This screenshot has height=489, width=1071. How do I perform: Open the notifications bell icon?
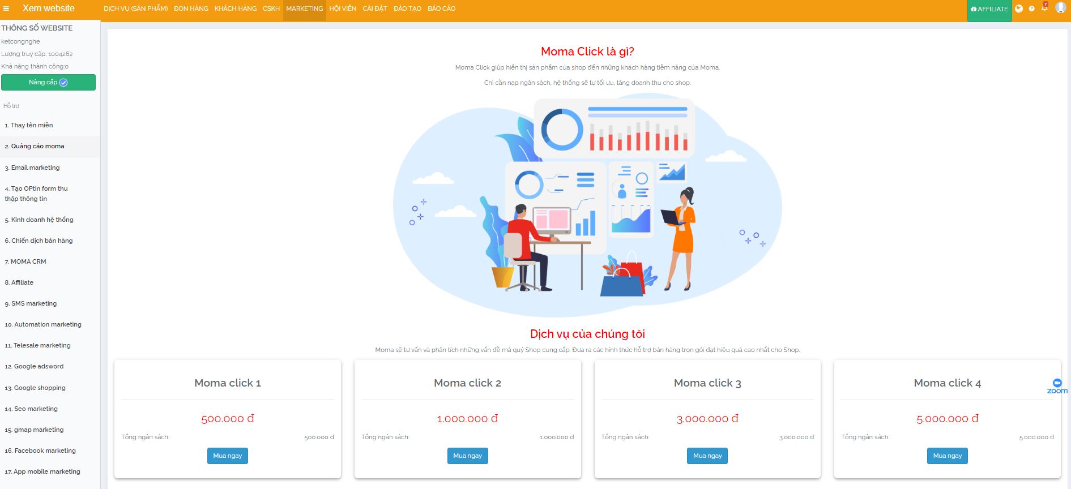pos(1044,8)
